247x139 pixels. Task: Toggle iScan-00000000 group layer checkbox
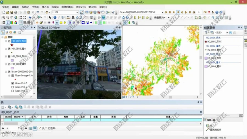(9, 72)
